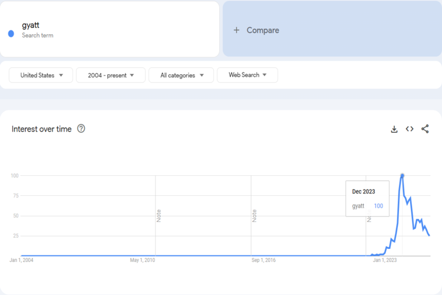Click the Note marker near May 1, 2010
The height and width of the screenshot is (295, 442).
(x=159, y=216)
